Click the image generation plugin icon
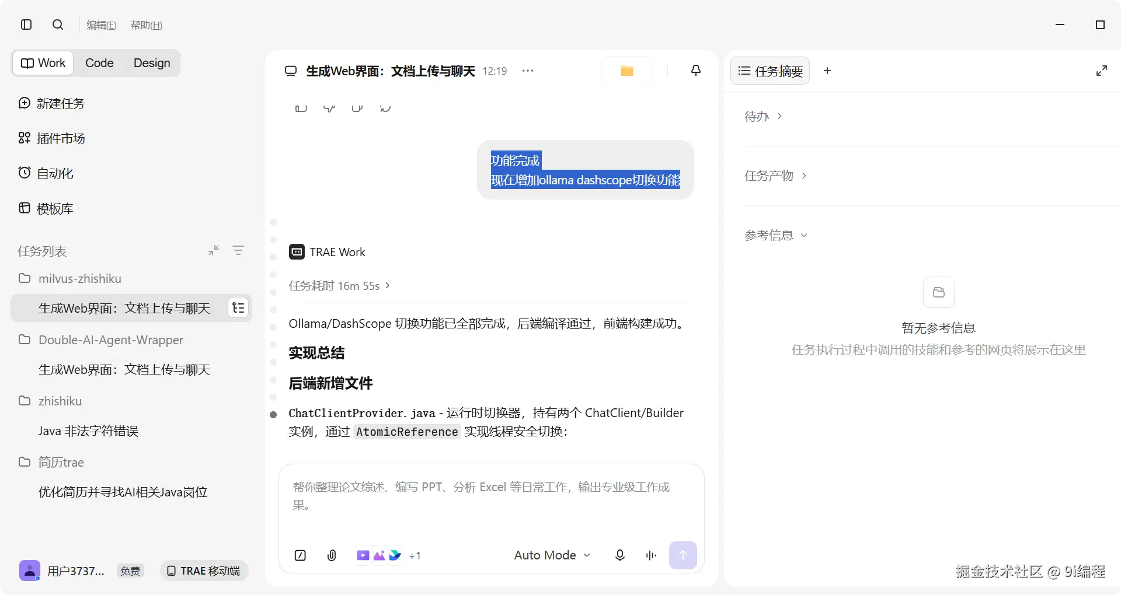 click(x=379, y=555)
